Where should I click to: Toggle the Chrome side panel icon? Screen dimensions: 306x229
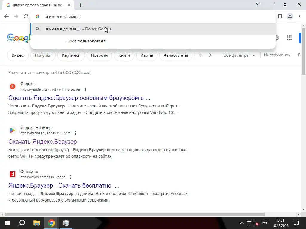point(280,17)
